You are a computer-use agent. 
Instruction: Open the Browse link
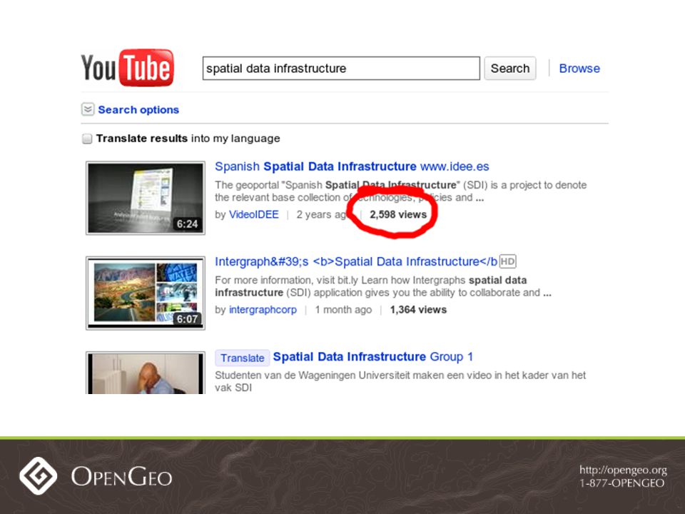579,69
